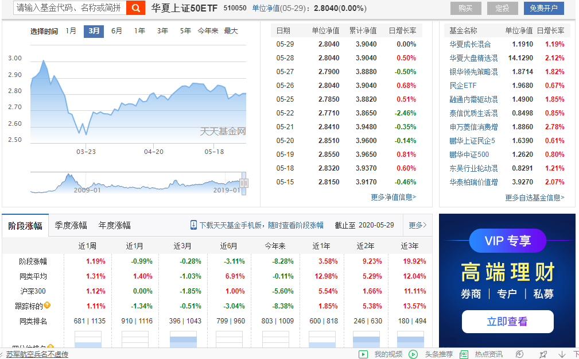Click the 同类排名 value 681 | 1135
The height and width of the screenshot is (359, 579).
[90, 321]
